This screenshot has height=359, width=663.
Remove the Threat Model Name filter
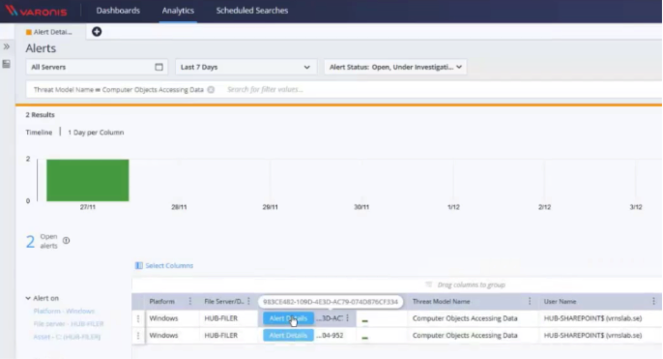[211, 90]
